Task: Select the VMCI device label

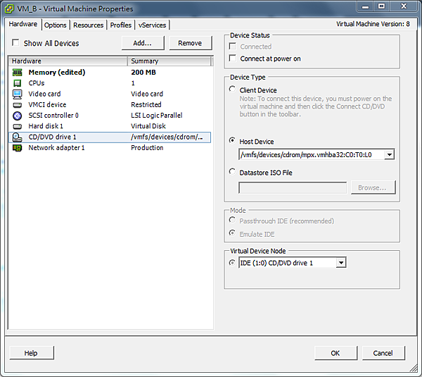Action: [47, 104]
